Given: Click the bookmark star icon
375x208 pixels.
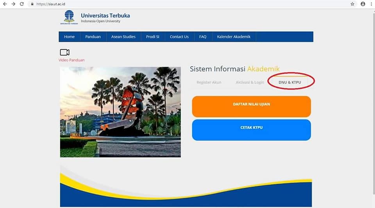Looking at the screenshot, I should point(352,4).
